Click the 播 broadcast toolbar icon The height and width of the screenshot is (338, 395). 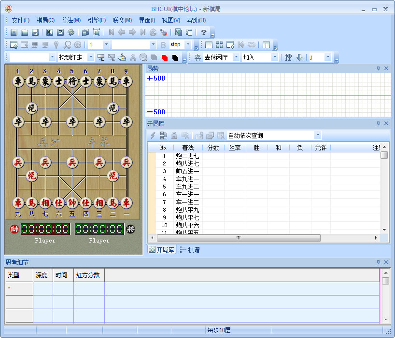pyautogui.click(x=288, y=57)
